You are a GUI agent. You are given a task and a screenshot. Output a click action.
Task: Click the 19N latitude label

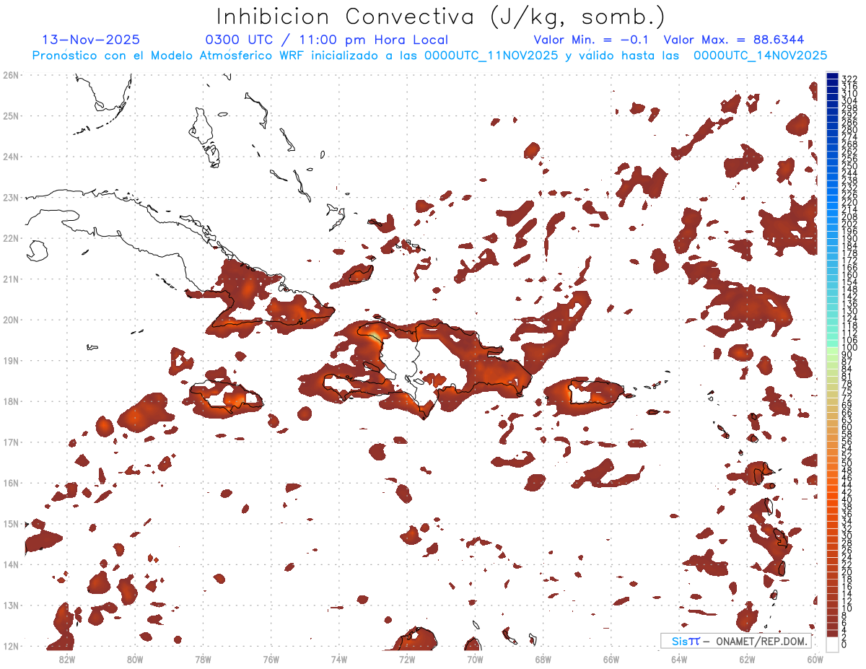10,360
